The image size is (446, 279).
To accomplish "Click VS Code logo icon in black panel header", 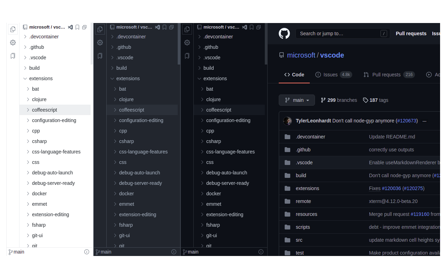I will tap(245, 27).
